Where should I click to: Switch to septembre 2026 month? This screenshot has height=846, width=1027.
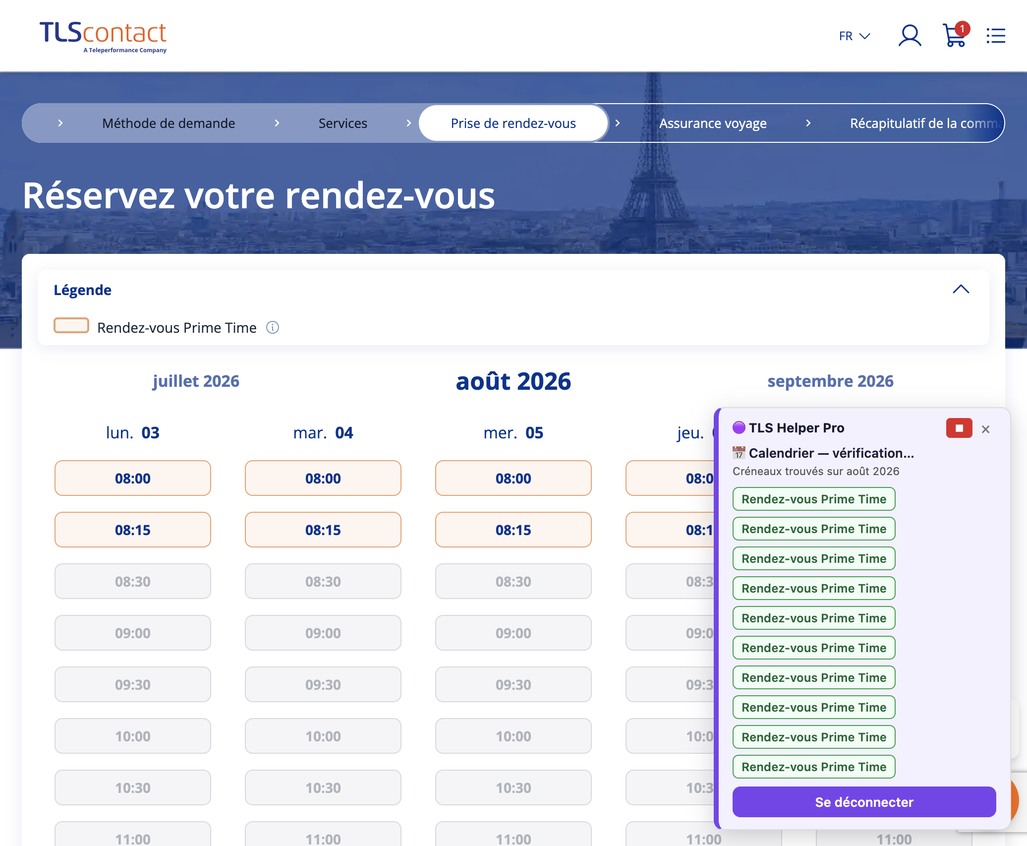(830, 381)
